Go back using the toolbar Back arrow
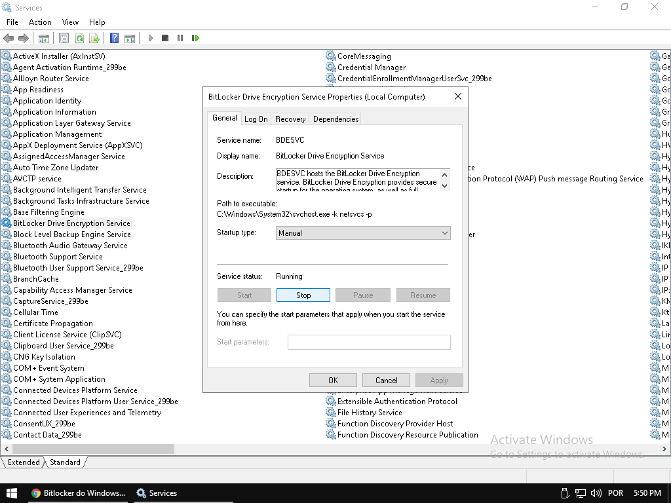The width and height of the screenshot is (671, 503). point(8,38)
